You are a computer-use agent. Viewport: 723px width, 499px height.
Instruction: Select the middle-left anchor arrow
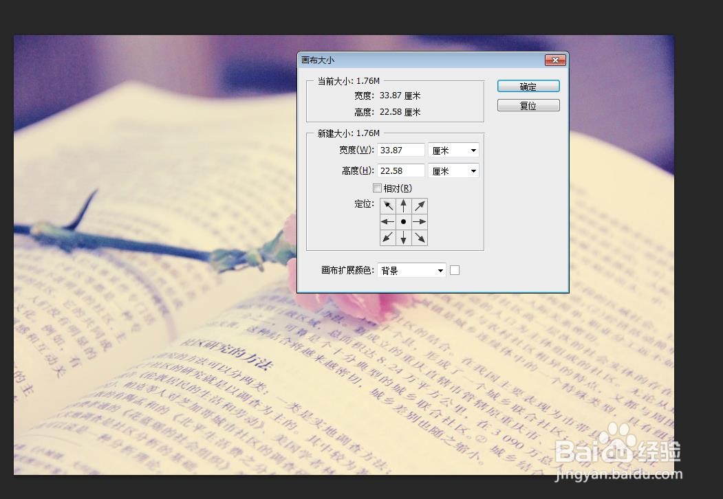click(x=388, y=221)
